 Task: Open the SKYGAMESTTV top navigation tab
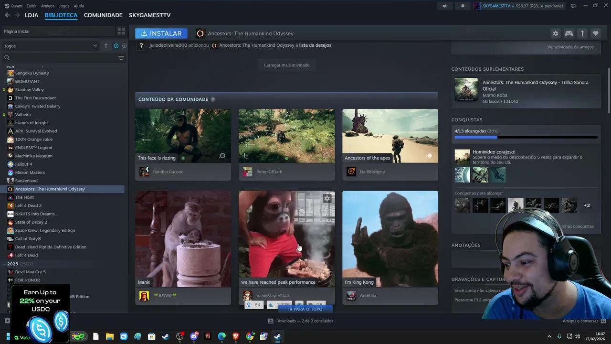149,15
